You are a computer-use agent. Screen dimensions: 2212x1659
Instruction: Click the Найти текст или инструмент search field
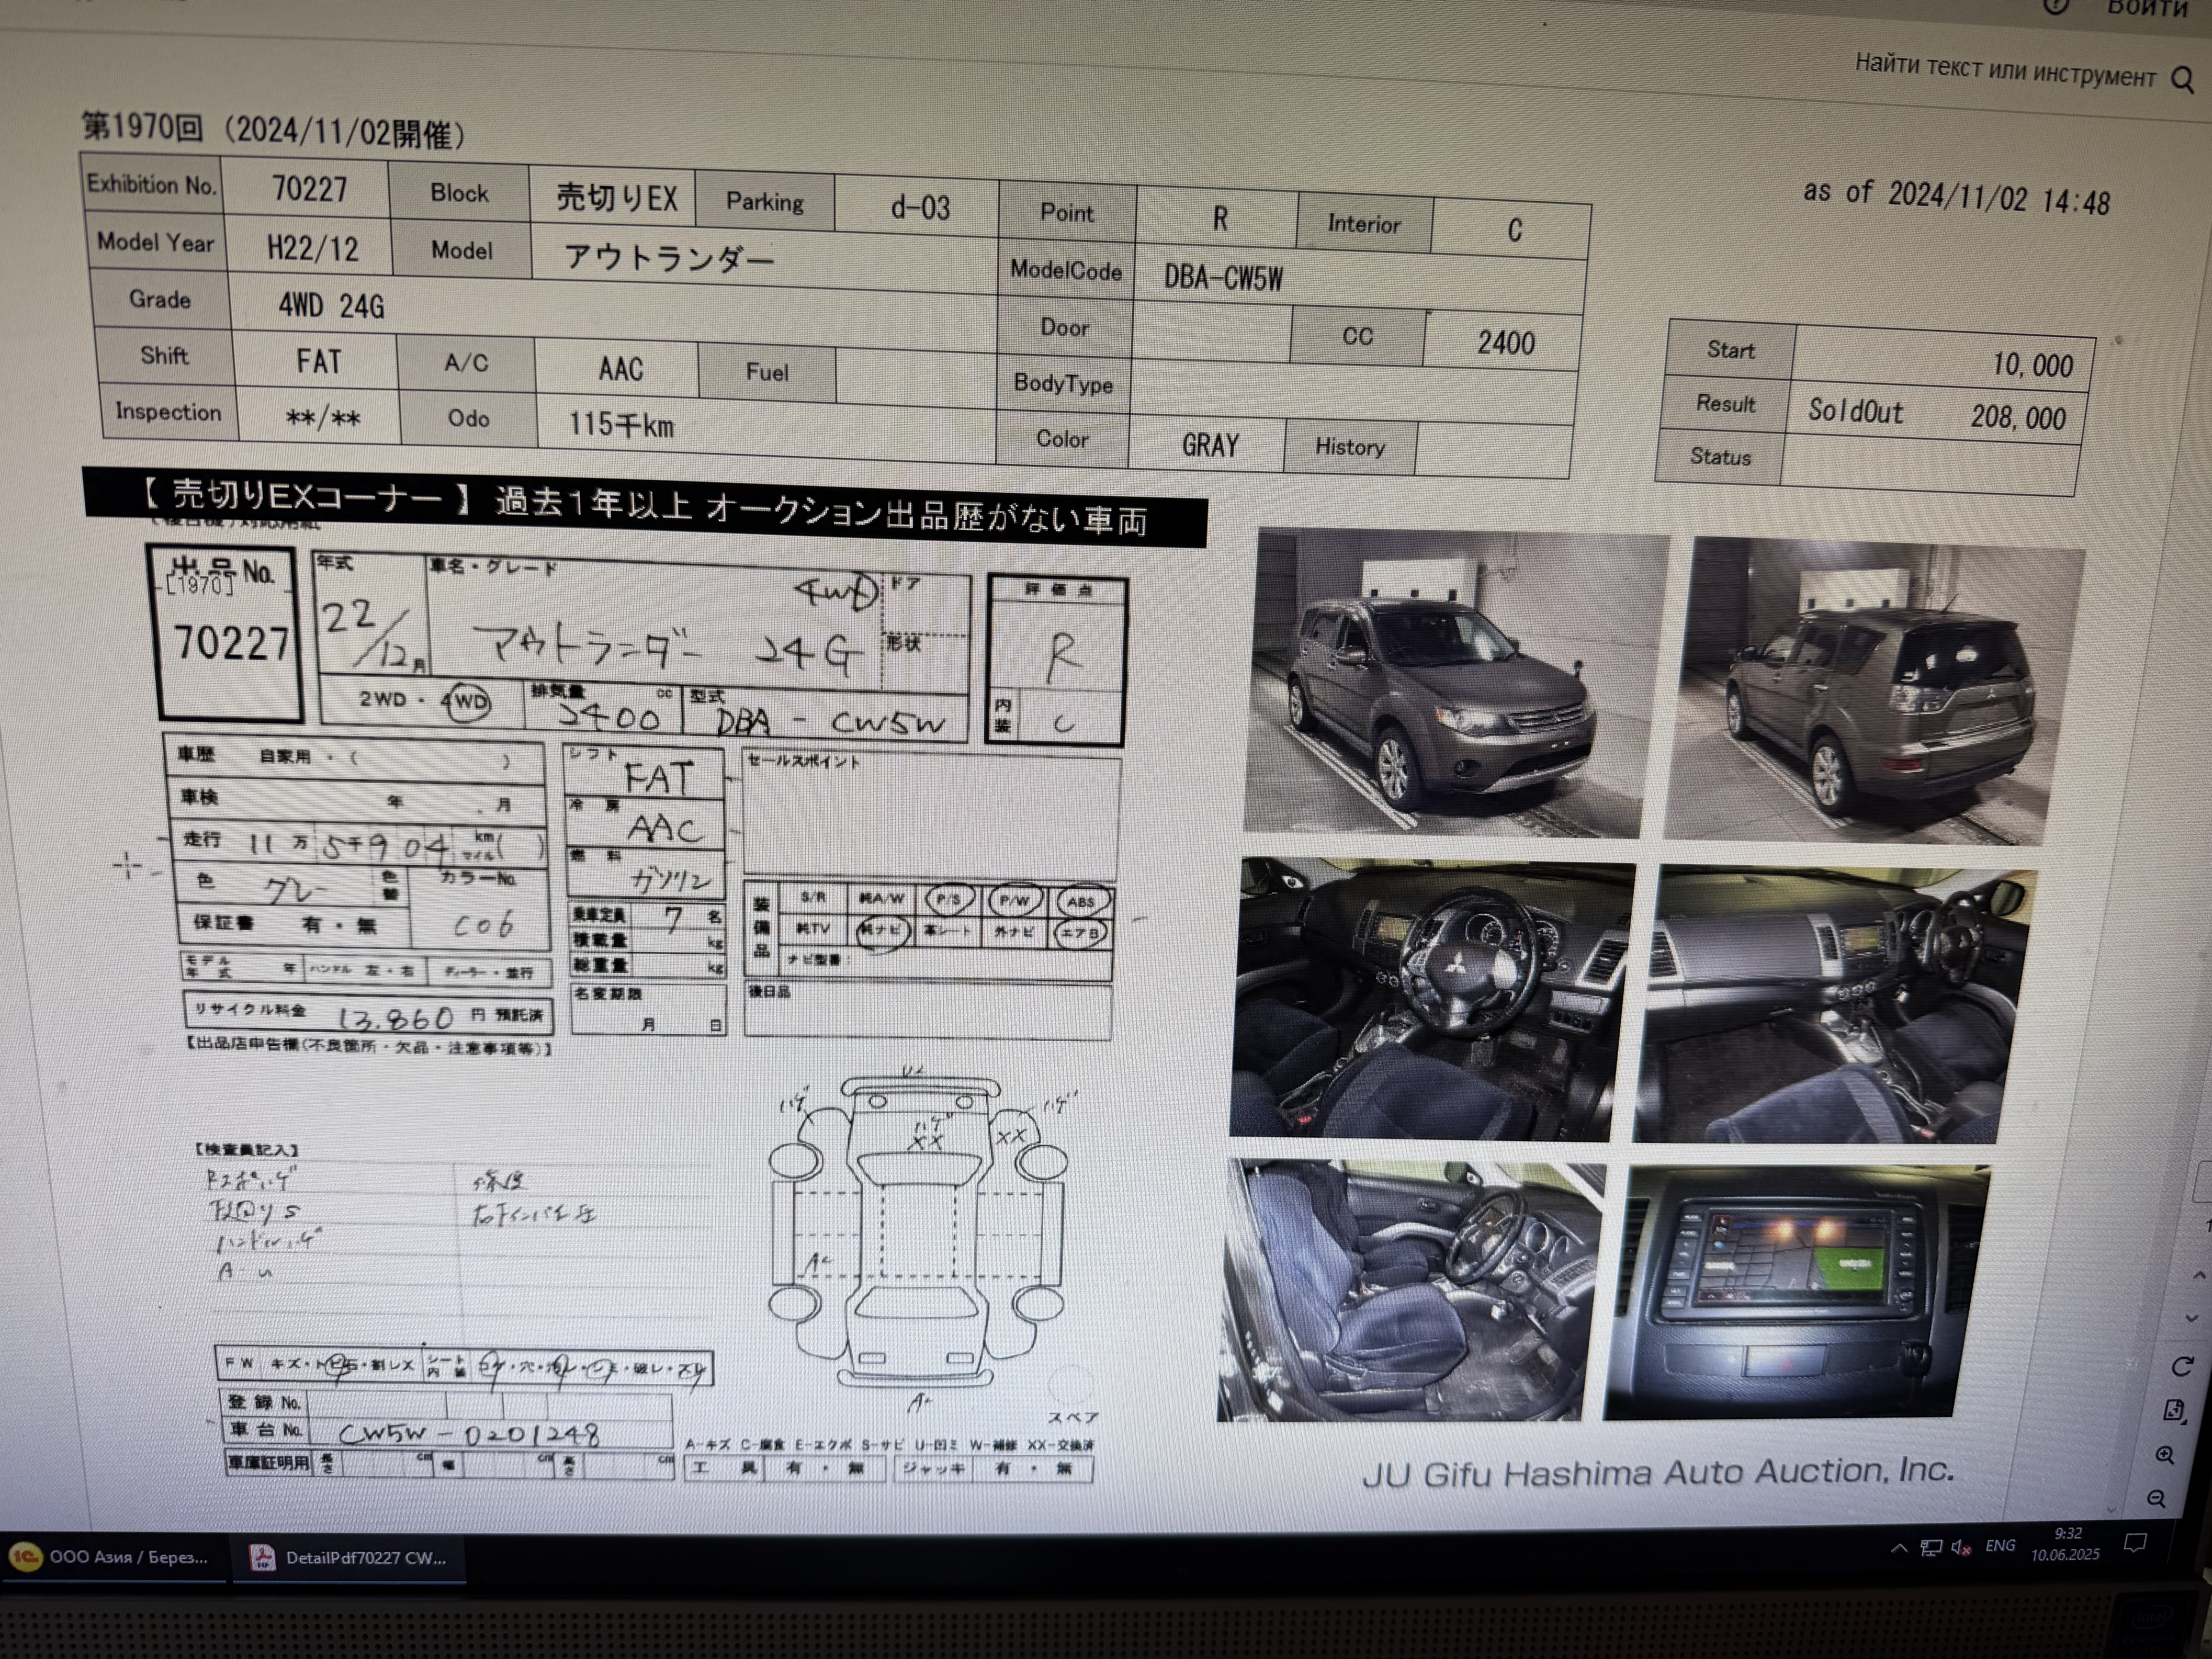[2004, 70]
